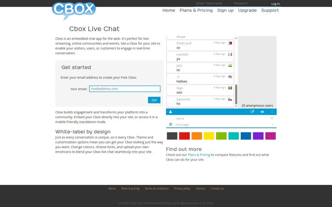Click the CBOX logo

[74, 10]
